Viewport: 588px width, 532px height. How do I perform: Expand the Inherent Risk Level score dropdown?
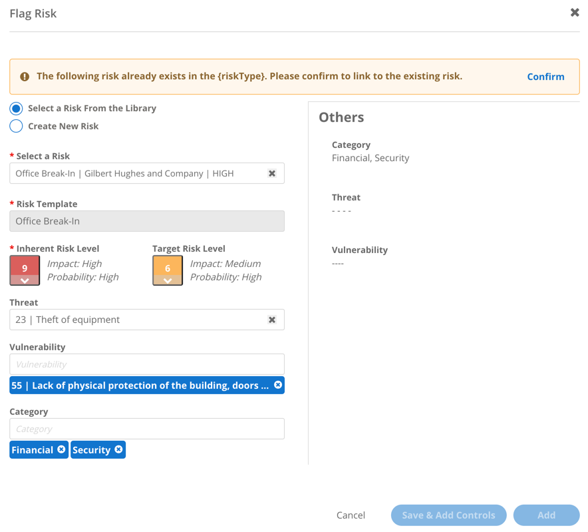(x=25, y=280)
